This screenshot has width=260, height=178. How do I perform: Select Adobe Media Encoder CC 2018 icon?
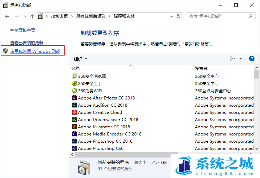coord(74,134)
